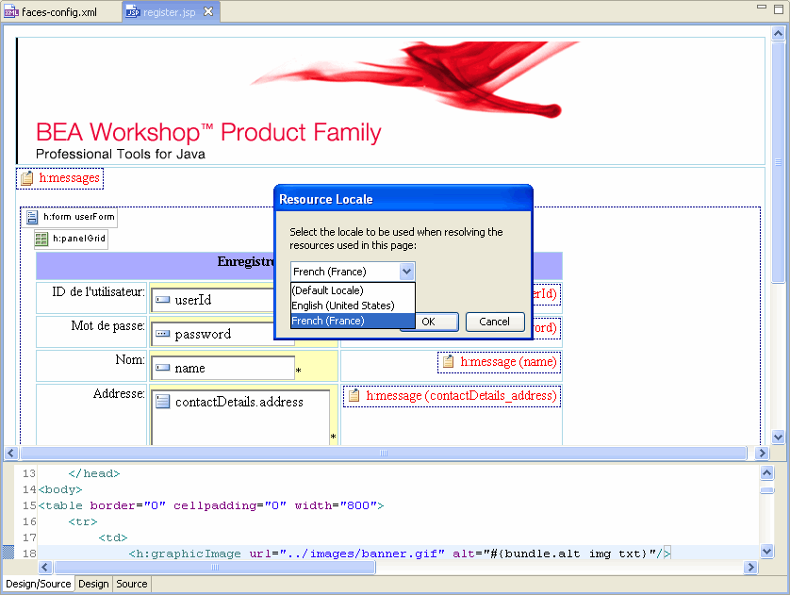790x595 pixels.
Task: Cancel the Resource Locale dialog
Action: [x=495, y=322]
